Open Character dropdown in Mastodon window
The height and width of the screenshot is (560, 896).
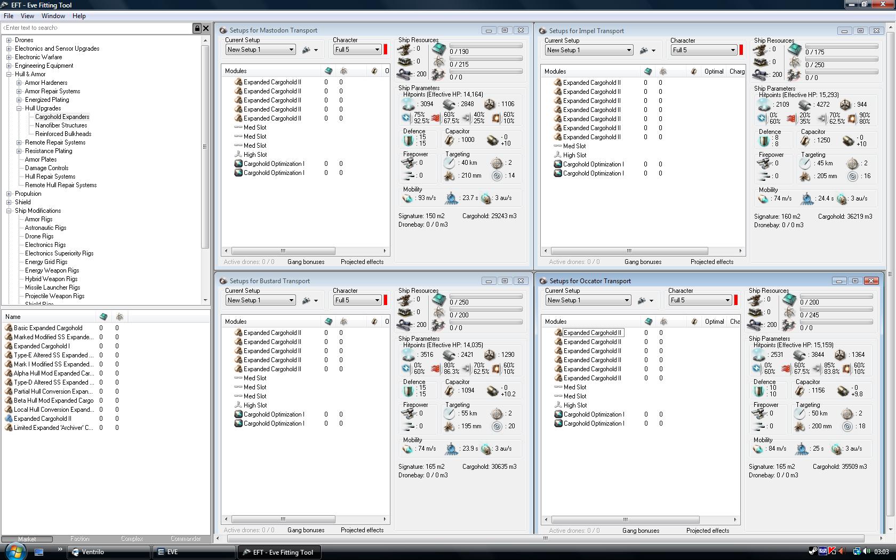pos(357,50)
